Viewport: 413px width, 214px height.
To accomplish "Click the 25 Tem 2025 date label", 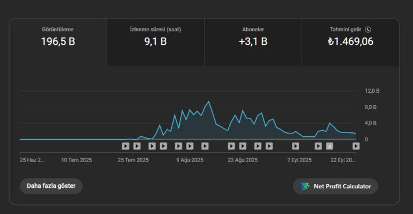I will pos(133,160).
